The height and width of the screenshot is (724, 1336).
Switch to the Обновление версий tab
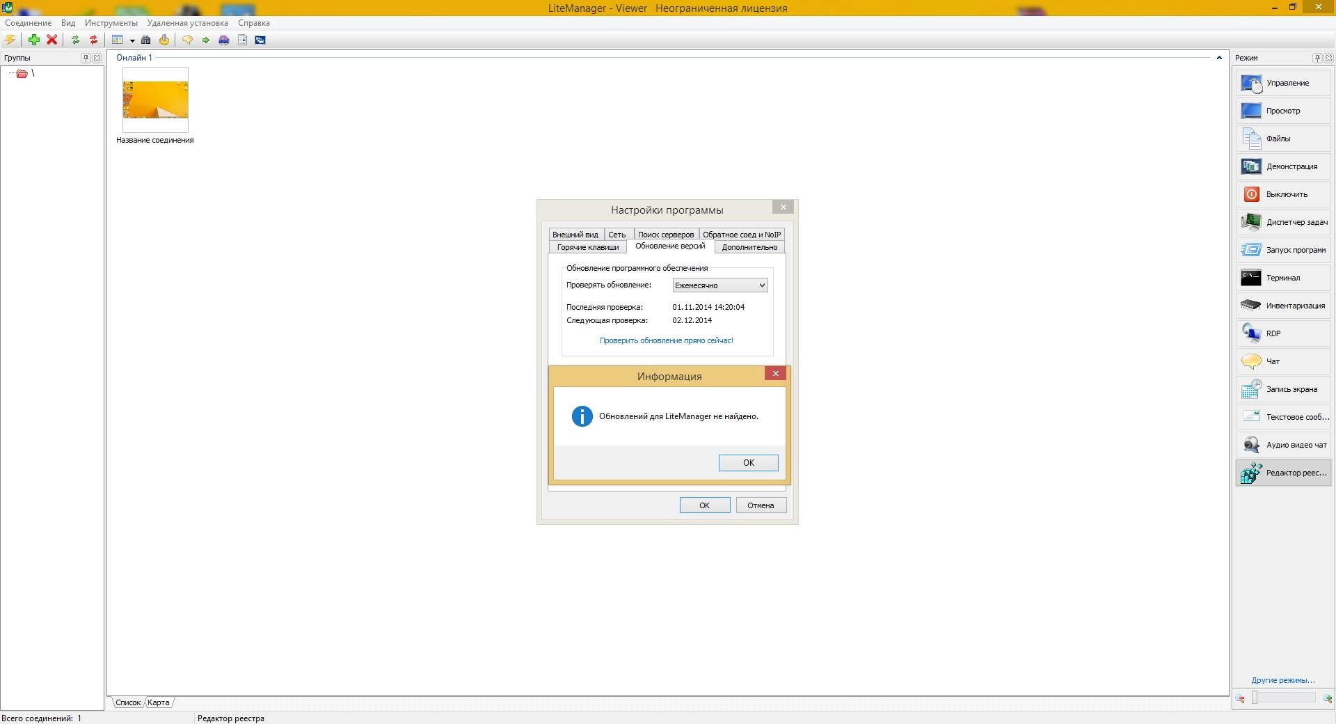tap(670, 246)
